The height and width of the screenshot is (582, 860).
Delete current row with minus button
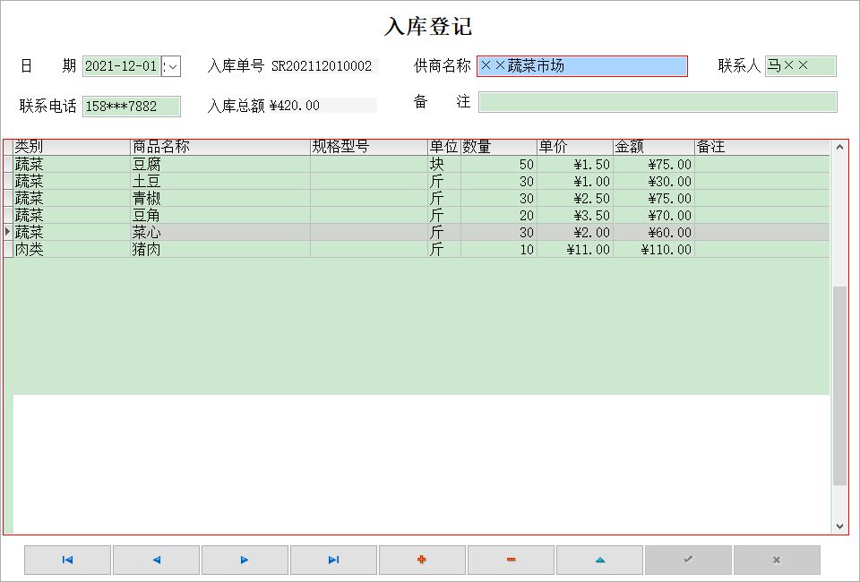coord(511,560)
